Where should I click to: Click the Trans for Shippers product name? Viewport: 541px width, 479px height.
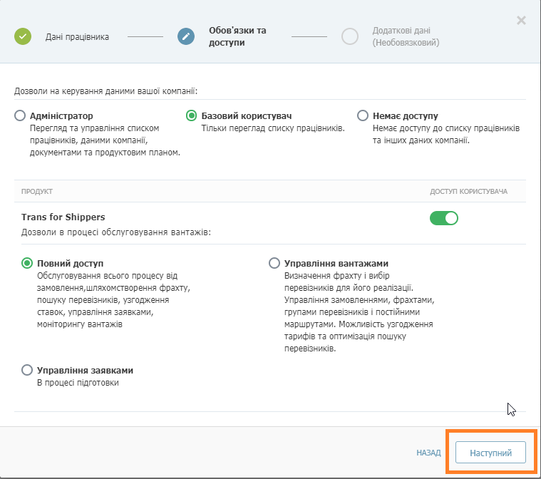63,217
